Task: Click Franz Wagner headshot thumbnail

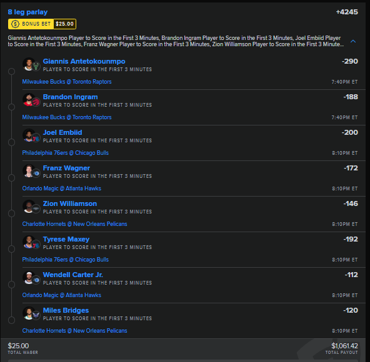Action: [x=29, y=170]
